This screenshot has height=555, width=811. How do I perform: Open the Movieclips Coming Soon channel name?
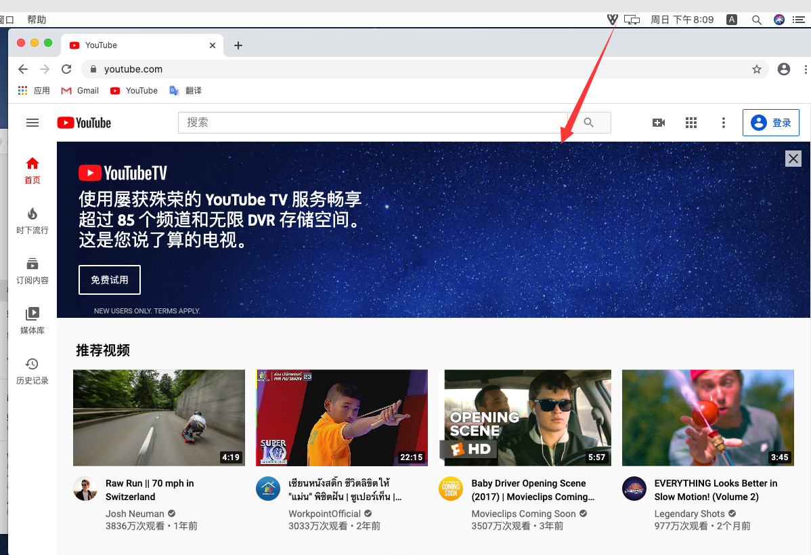coord(523,514)
